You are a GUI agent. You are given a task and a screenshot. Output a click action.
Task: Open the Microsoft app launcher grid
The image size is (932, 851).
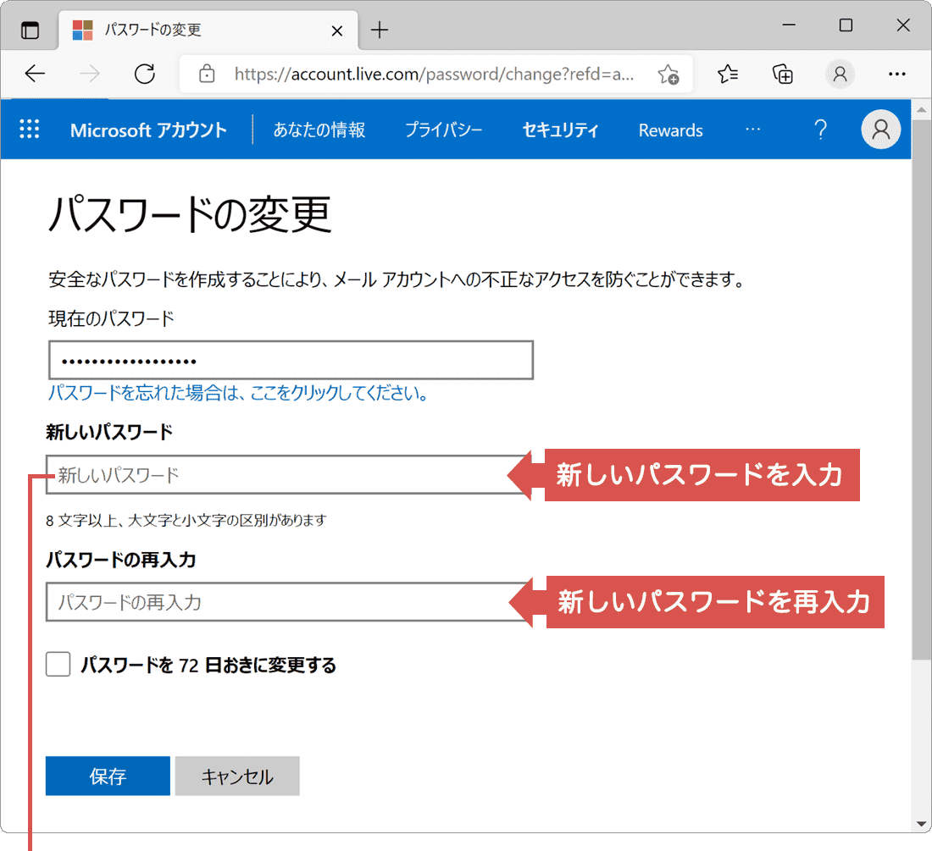30,129
